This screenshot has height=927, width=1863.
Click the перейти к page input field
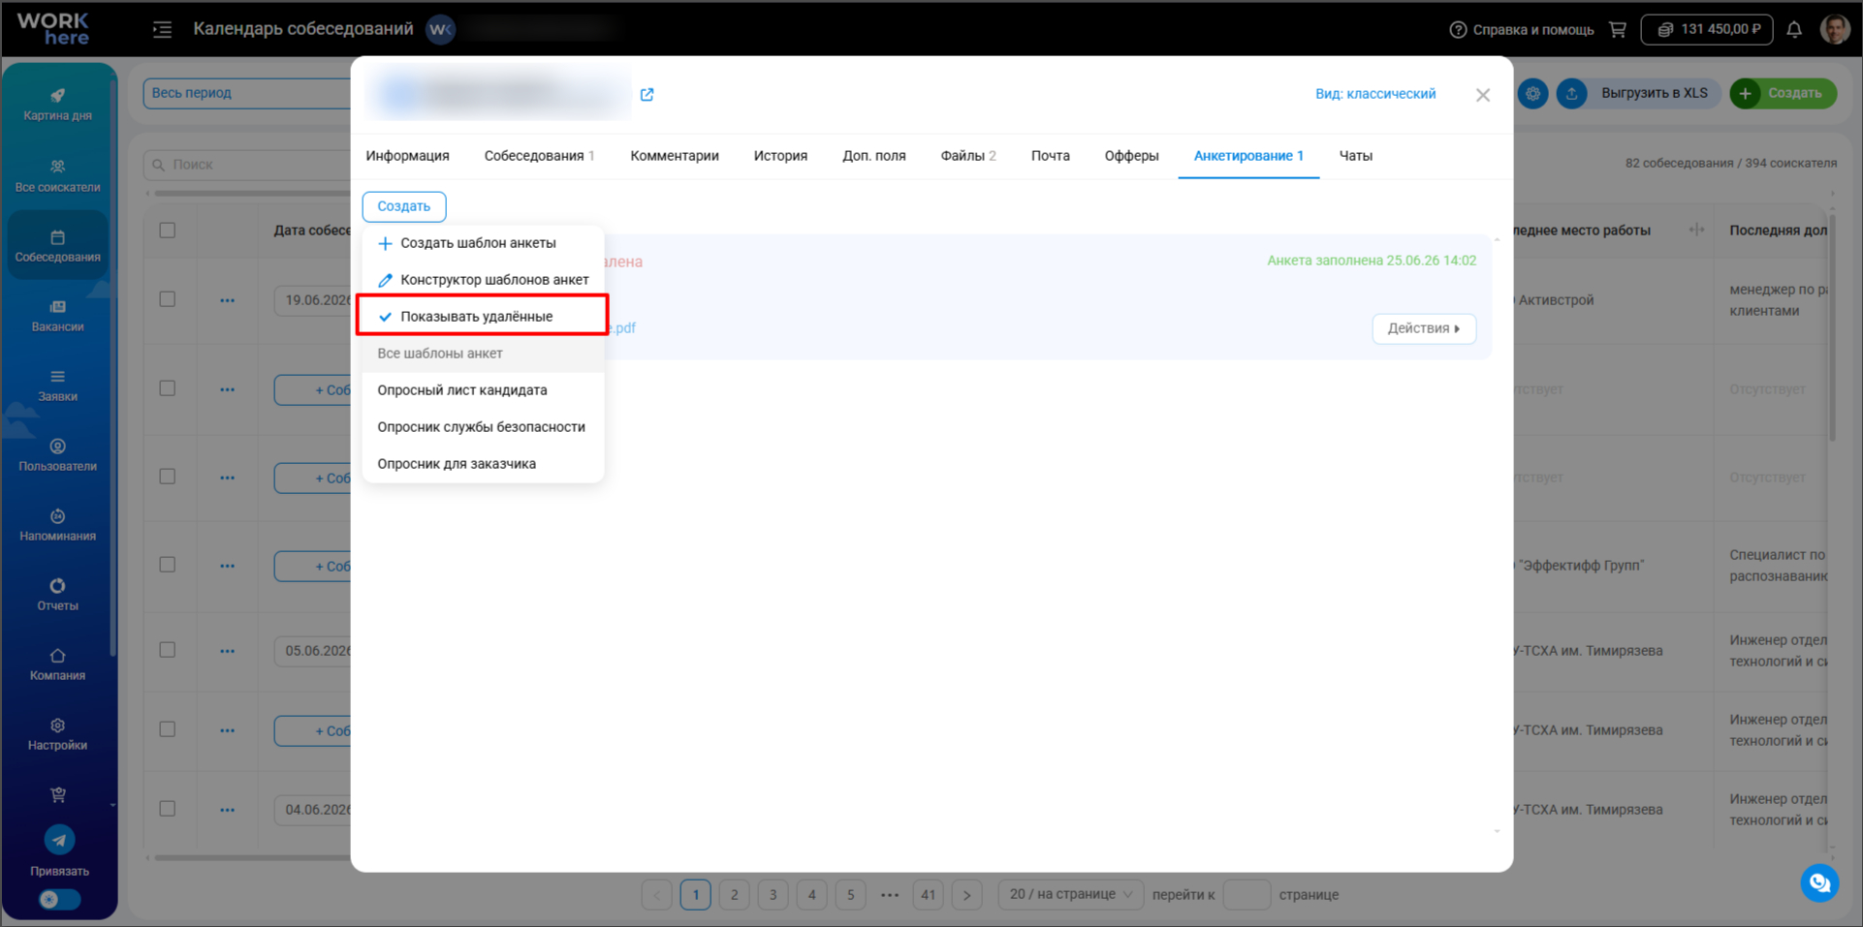(x=1247, y=895)
